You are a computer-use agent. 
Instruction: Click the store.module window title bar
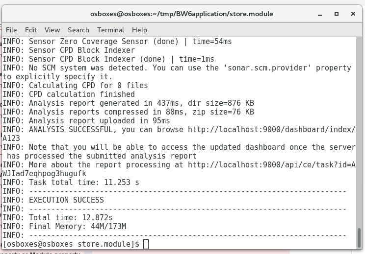point(182,14)
